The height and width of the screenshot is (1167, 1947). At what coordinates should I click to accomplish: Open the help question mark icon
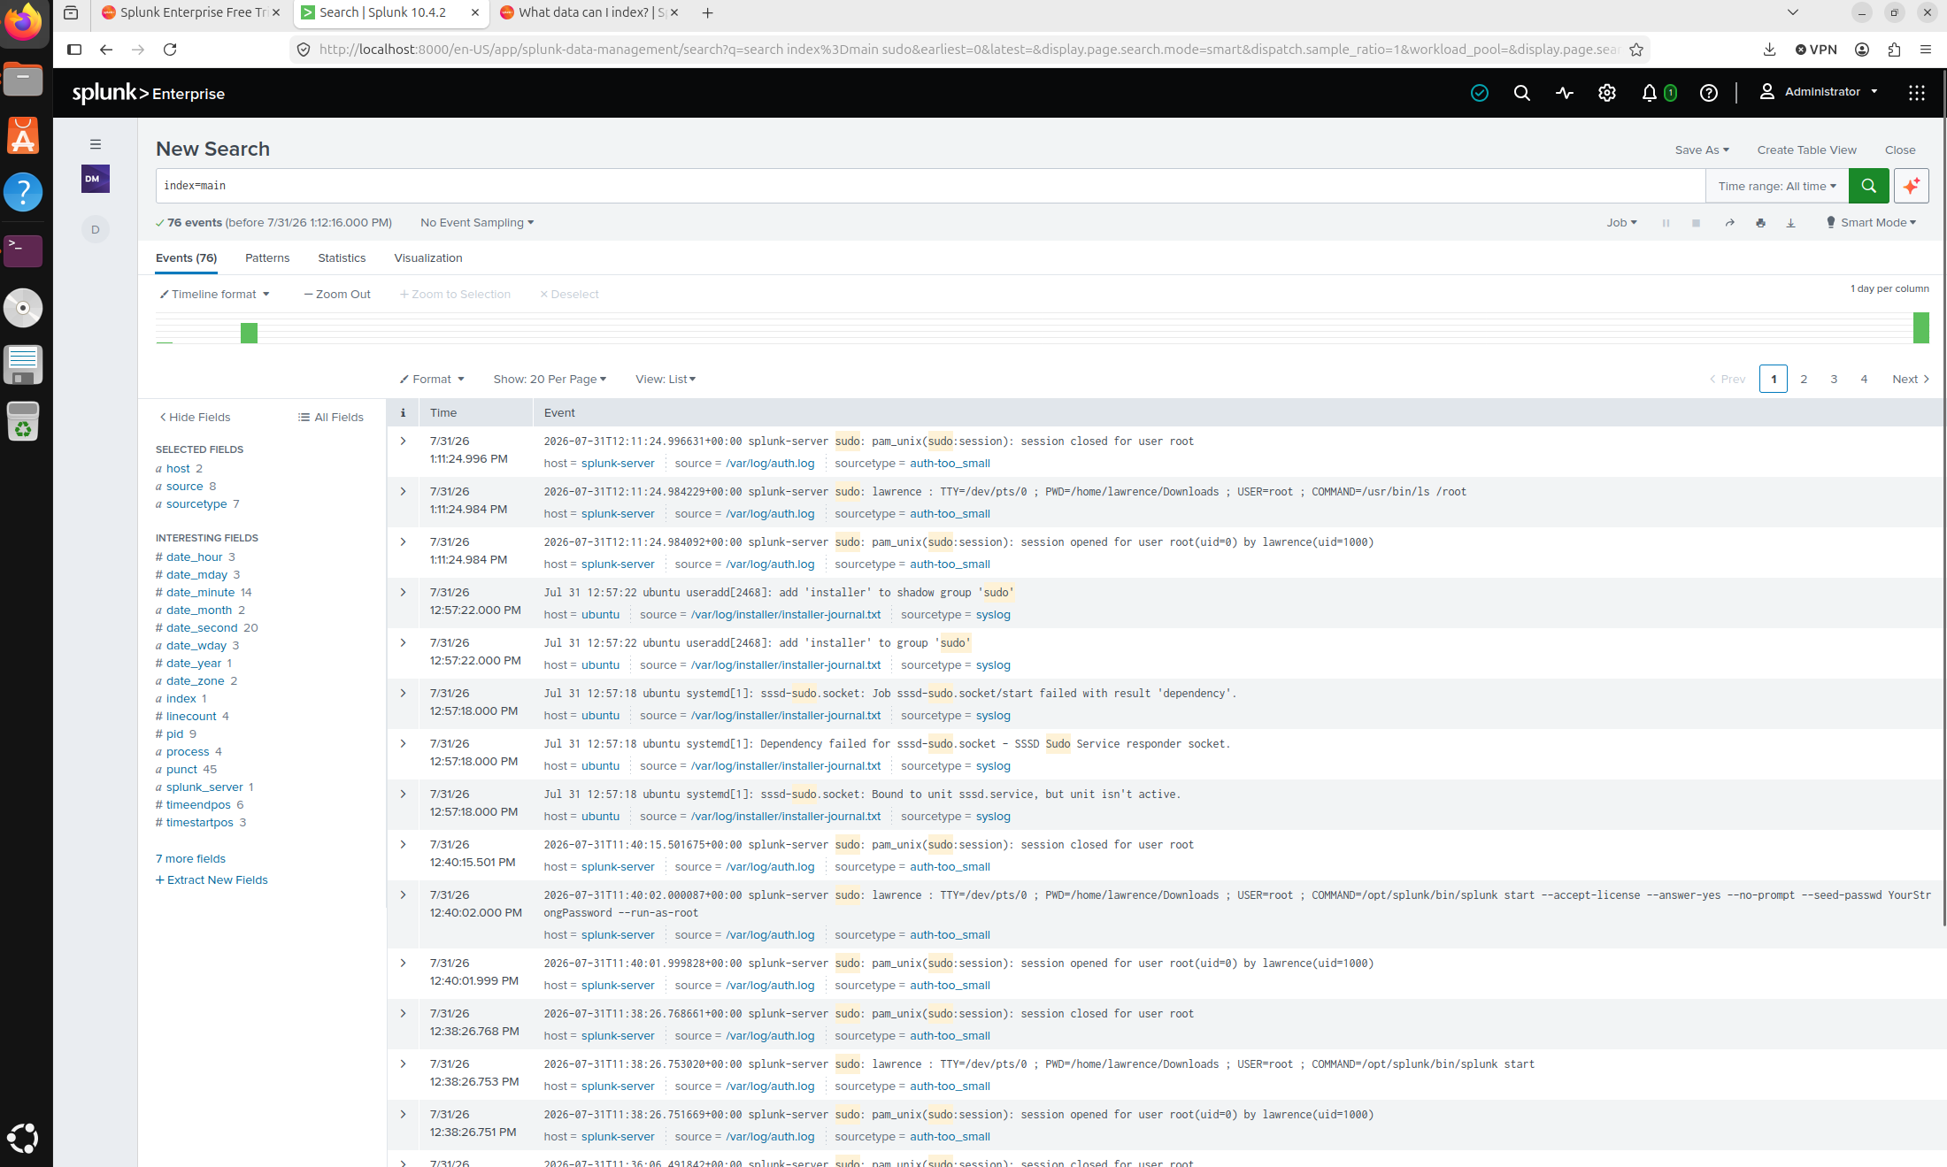pos(1709,93)
